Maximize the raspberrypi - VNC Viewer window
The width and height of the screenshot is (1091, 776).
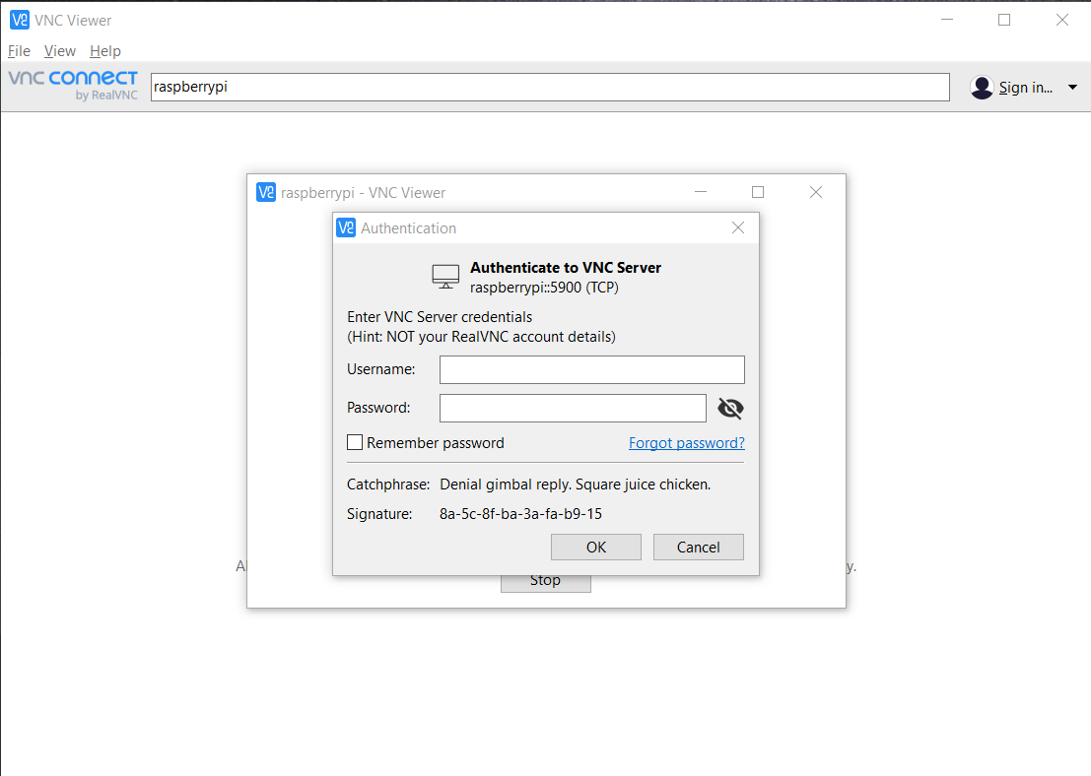pos(758,192)
